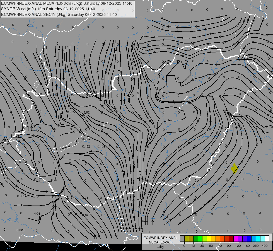This screenshot has height=251, width=273.
Task: Pick the dark green legend swatch
Action: click(195, 238)
